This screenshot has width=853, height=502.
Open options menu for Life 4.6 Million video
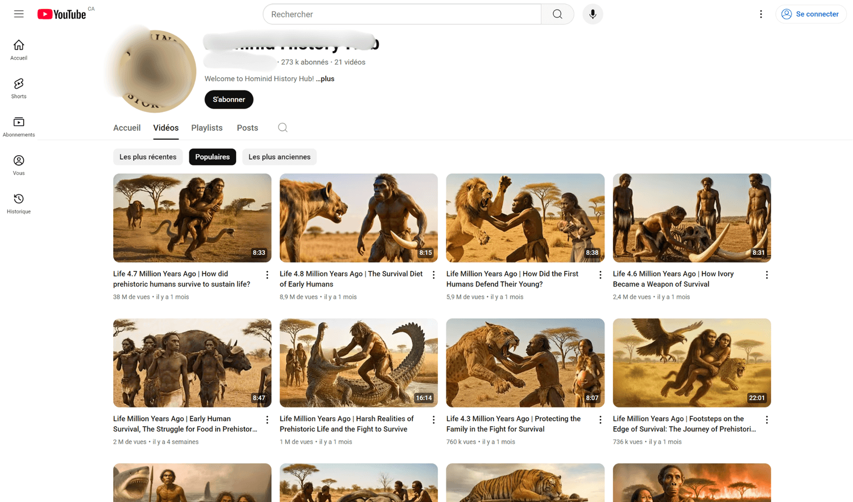(767, 275)
